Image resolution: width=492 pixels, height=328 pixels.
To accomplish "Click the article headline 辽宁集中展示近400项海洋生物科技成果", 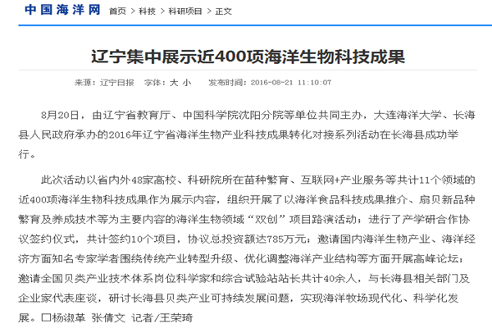I will [x=246, y=57].
